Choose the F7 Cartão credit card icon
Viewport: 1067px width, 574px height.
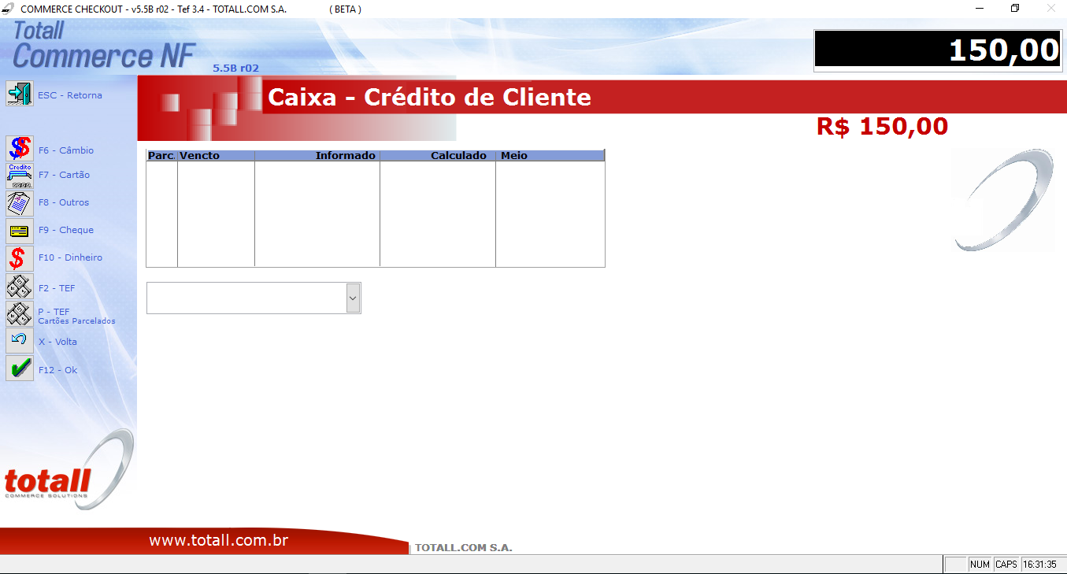20,175
